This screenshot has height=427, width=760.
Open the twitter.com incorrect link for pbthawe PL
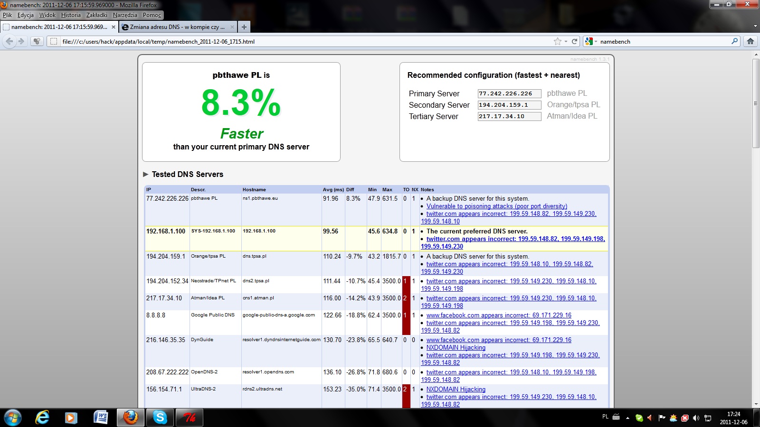(509, 218)
